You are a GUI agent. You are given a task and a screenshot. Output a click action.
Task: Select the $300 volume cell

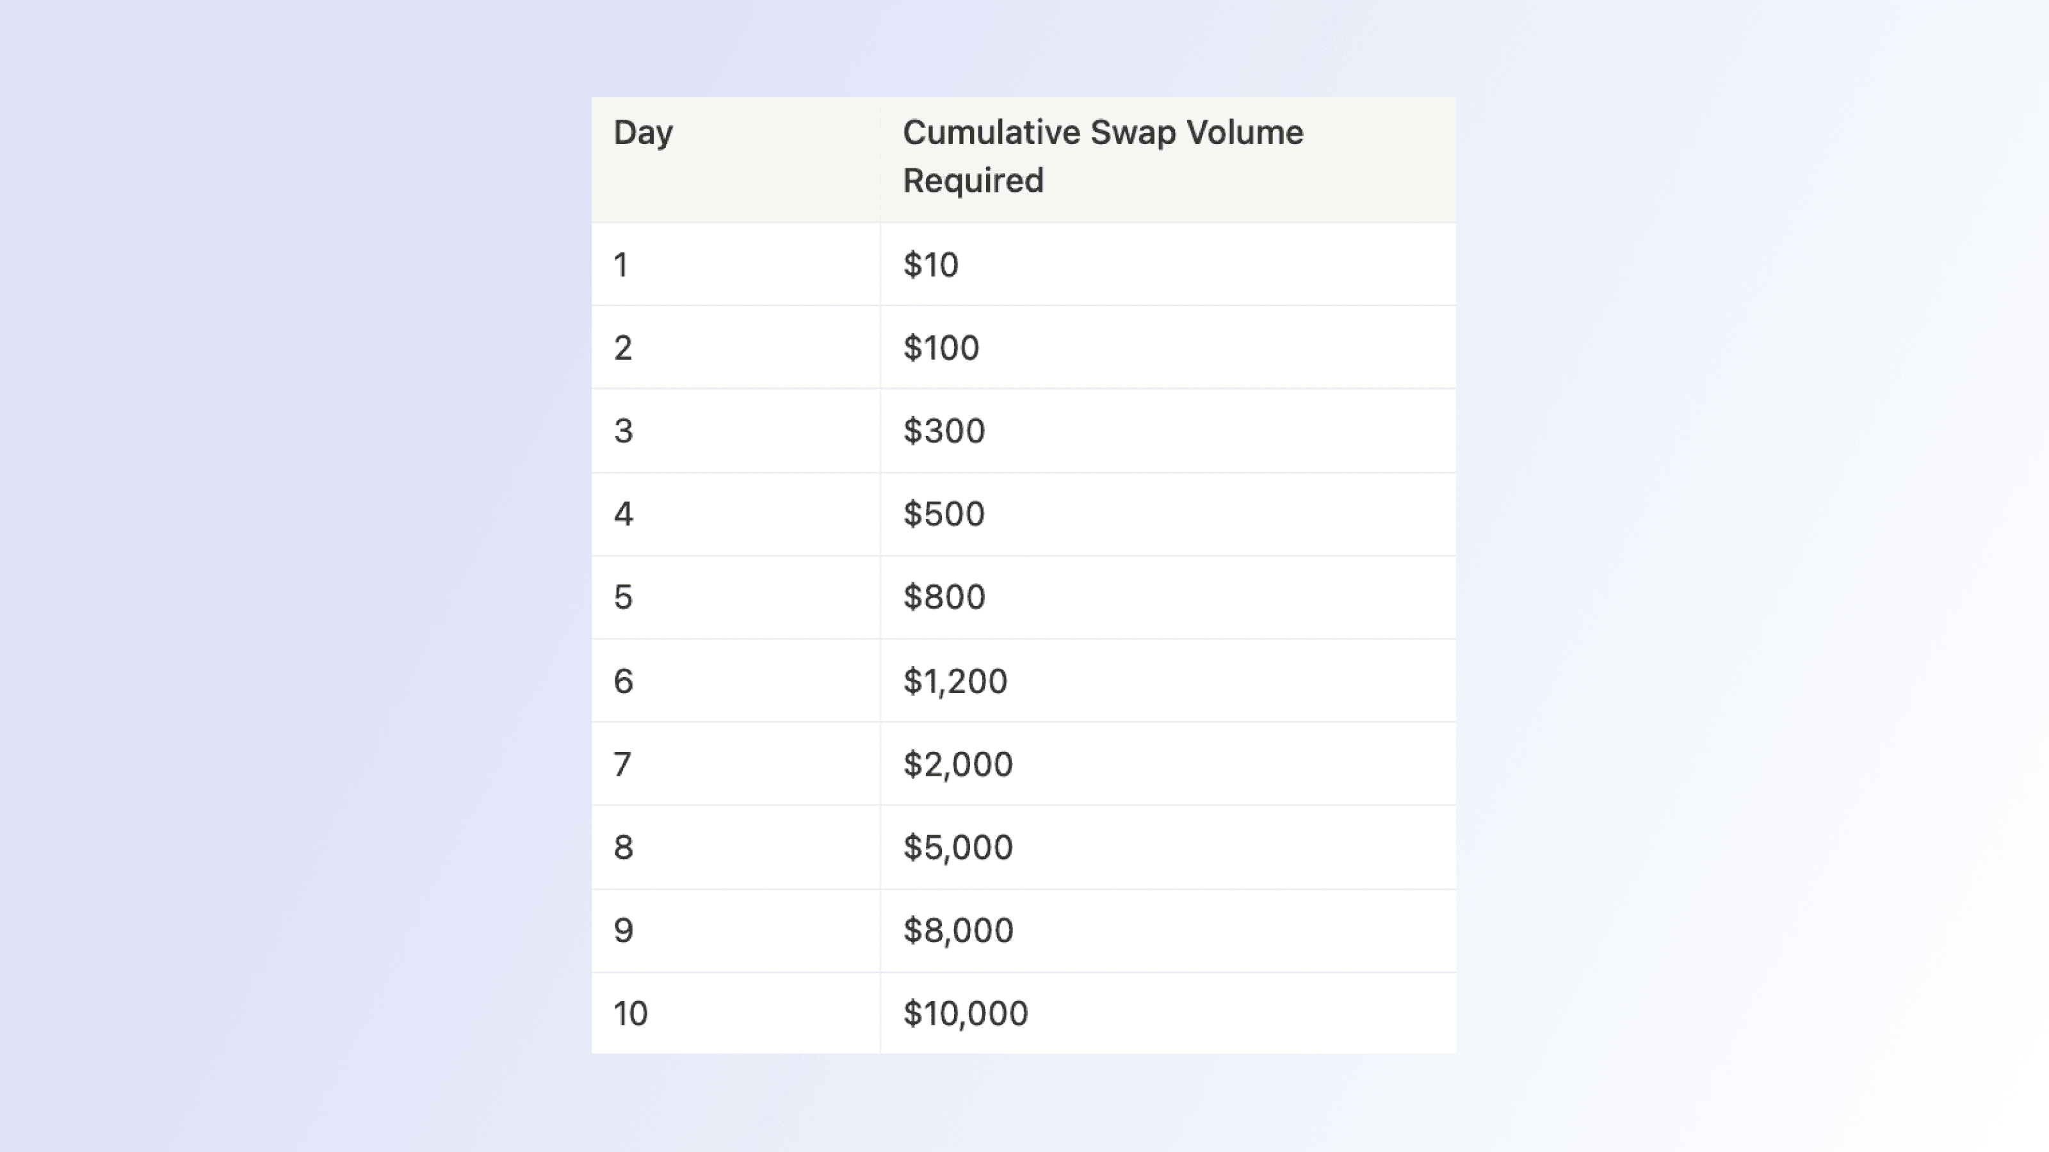[1169, 431]
